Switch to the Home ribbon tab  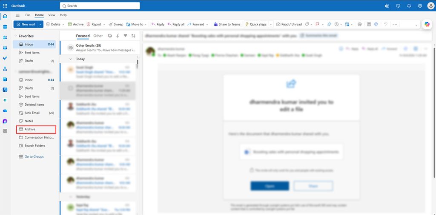39,15
